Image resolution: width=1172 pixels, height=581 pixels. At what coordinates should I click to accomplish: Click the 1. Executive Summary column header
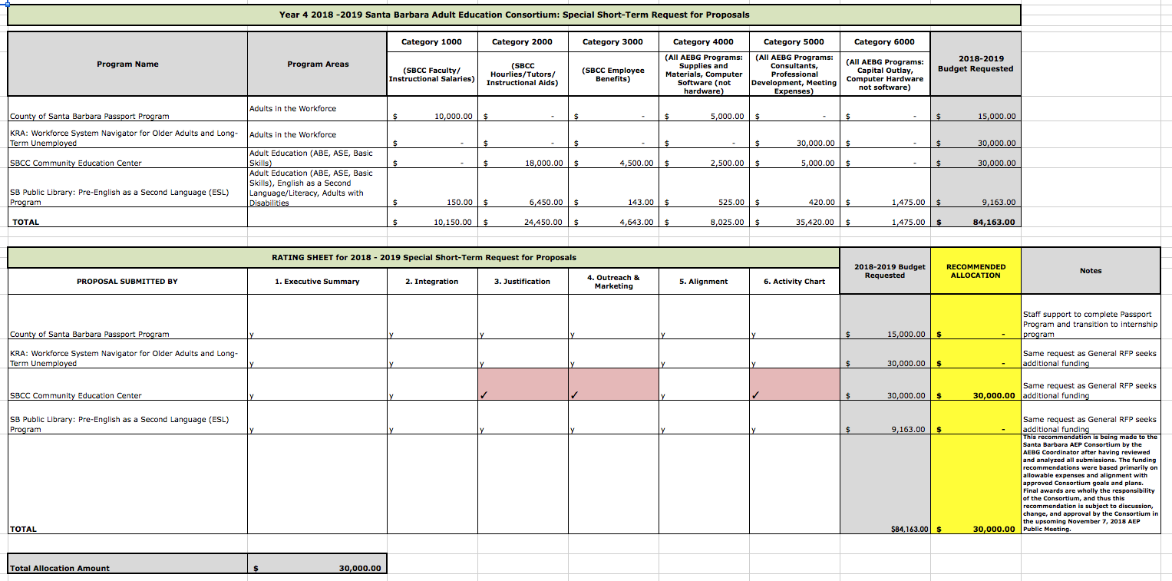pos(317,282)
